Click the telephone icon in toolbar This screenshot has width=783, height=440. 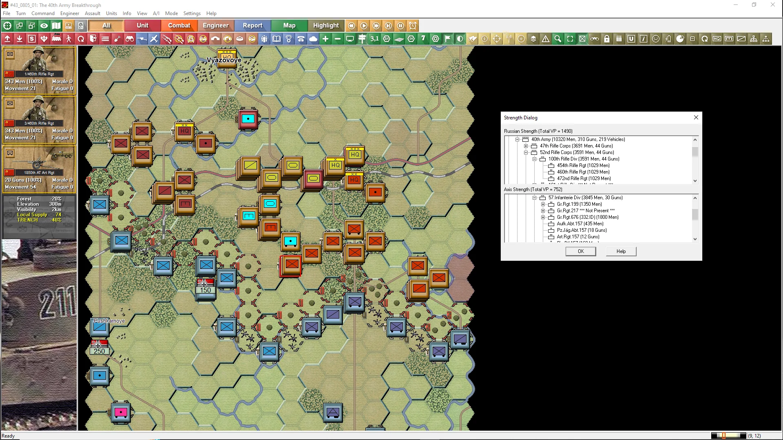click(301, 39)
